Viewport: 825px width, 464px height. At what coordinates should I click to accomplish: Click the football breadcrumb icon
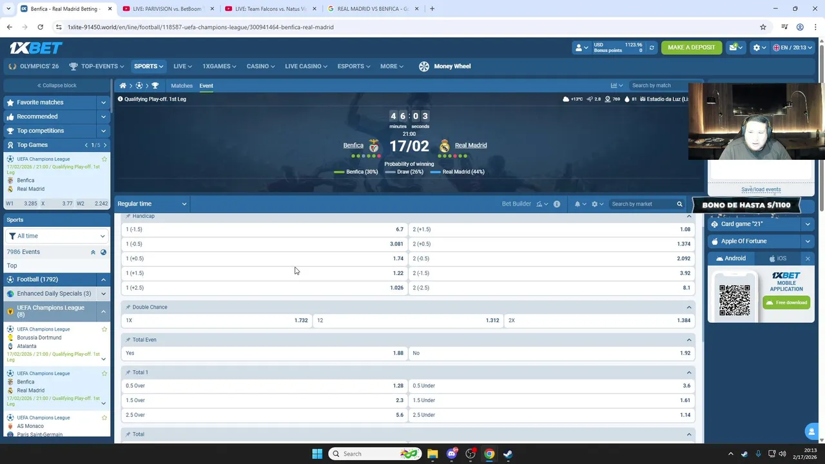pos(139,86)
